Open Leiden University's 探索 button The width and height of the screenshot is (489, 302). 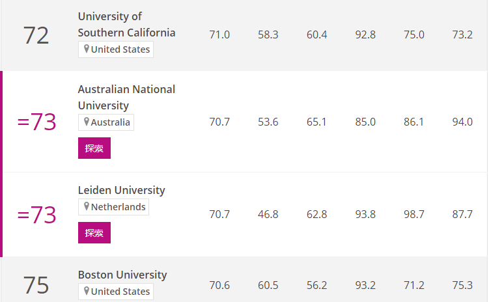pos(94,232)
